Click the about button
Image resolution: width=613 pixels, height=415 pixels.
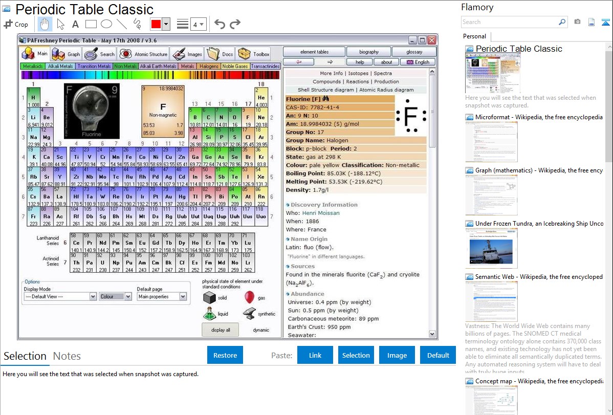point(386,62)
